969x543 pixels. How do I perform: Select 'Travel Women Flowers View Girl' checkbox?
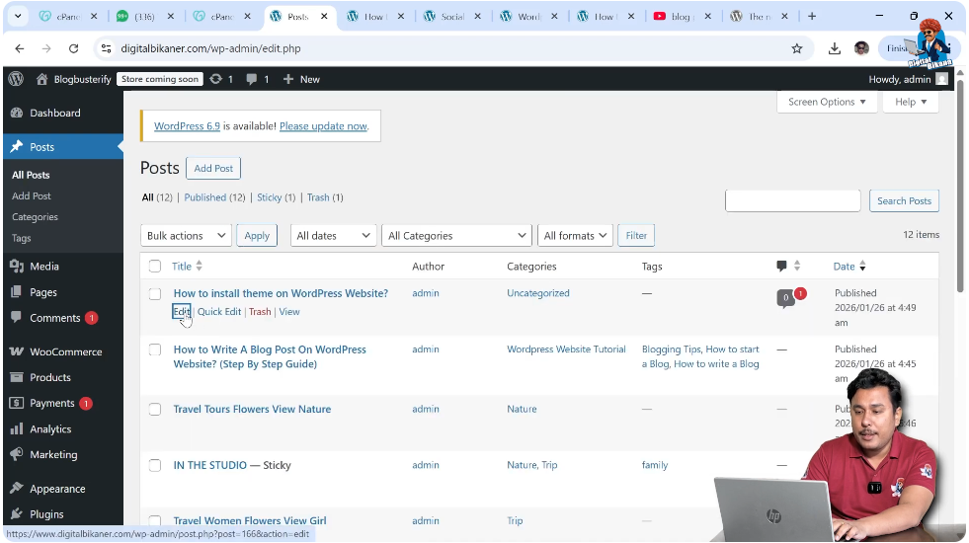[155, 520]
